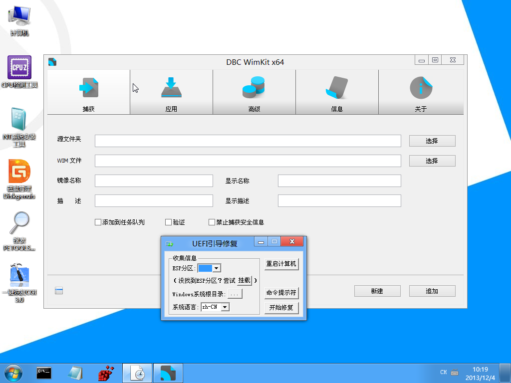
Task: Close the UEFI引导修复 dialog
Action: (292, 242)
